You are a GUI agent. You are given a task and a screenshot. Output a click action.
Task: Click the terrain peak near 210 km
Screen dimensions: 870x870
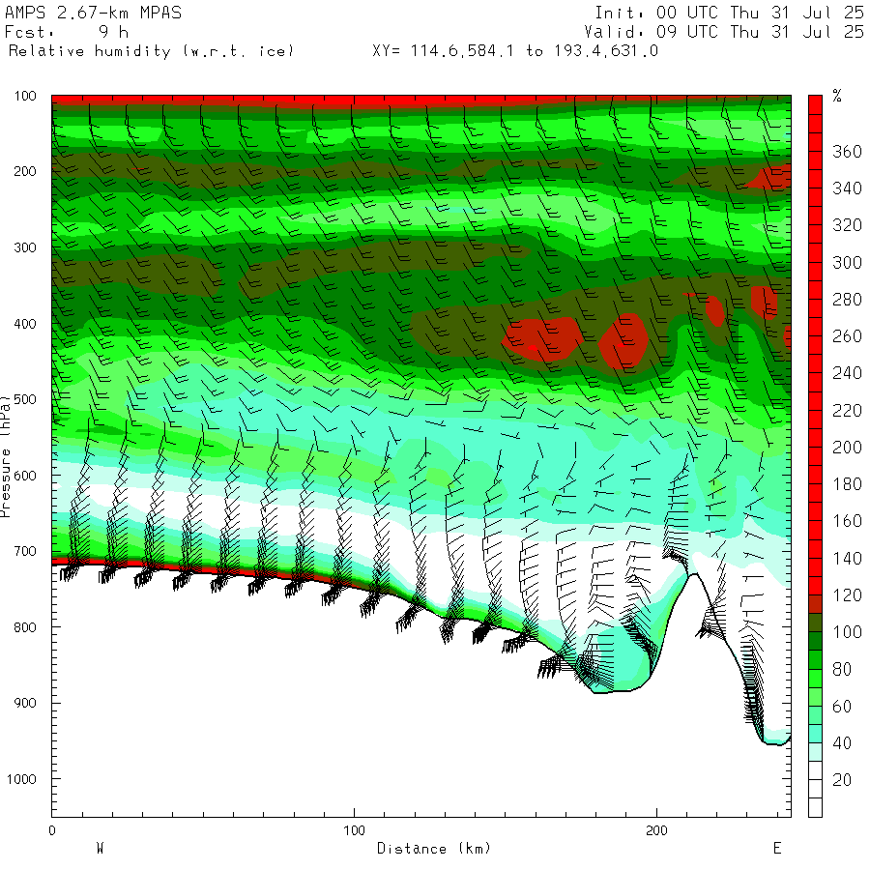[693, 575]
